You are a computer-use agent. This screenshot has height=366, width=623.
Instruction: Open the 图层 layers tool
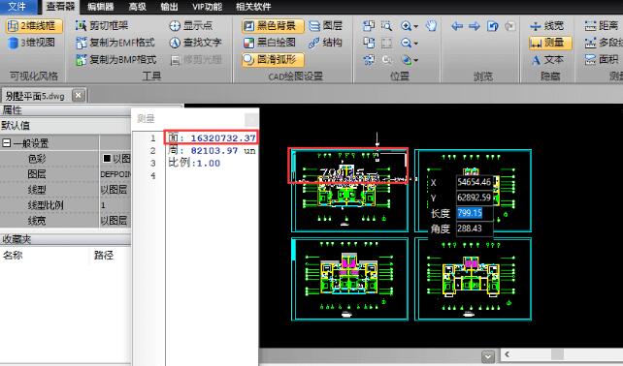coord(325,26)
